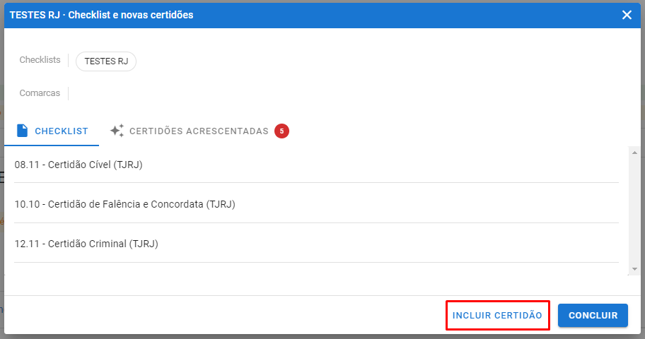The width and height of the screenshot is (645, 339).
Task: Click the Checklists field label
Action: pos(40,60)
